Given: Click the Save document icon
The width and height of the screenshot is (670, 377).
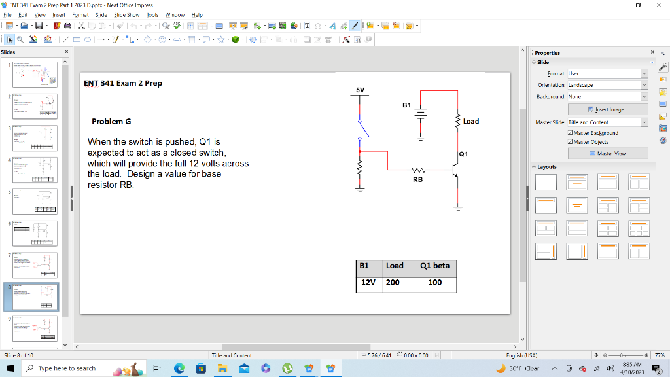Looking at the screenshot, I should tap(39, 26).
